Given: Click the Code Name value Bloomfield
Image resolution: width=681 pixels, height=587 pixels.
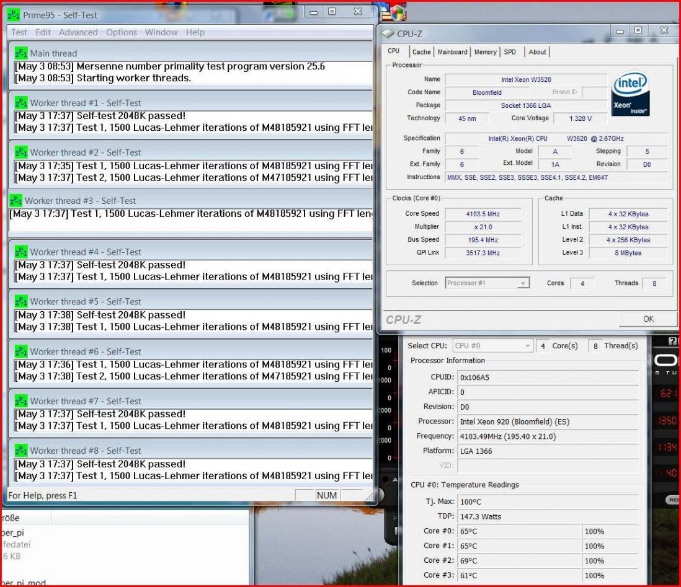Looking at the screenshot, I should (x=487, y=92).
